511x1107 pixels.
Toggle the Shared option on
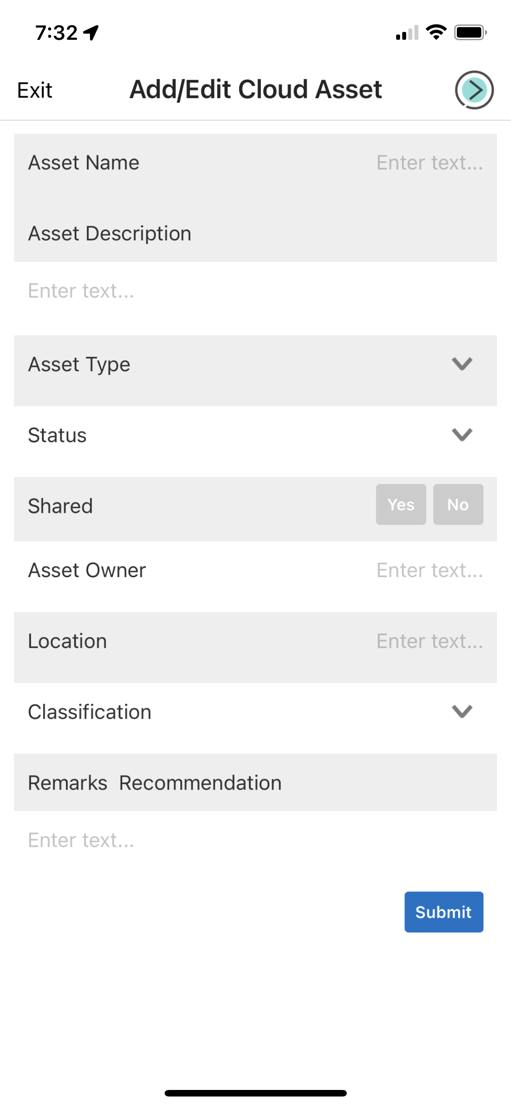[401, 504]
